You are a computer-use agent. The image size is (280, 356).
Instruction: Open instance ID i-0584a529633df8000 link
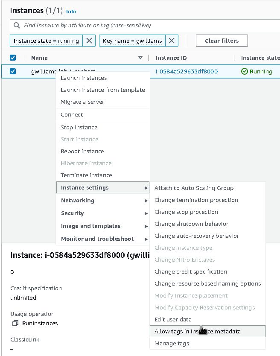187,72
